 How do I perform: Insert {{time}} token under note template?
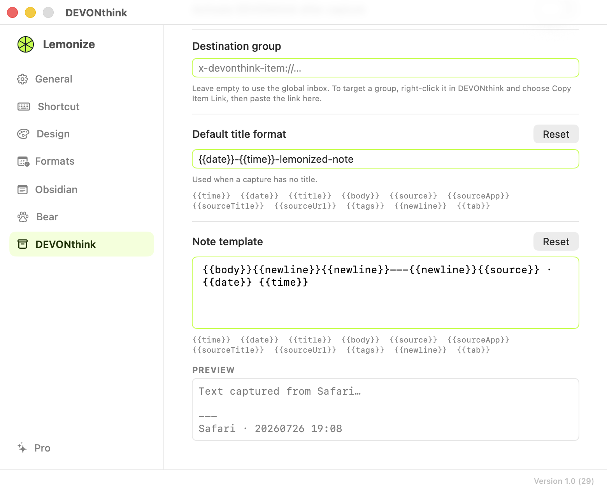(211, 340)
